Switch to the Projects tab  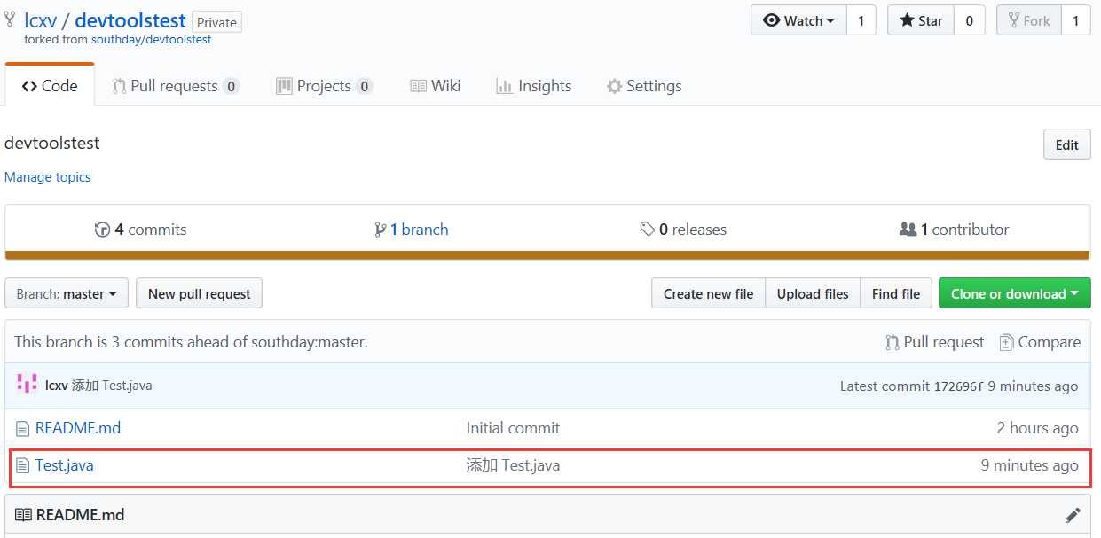tap(324, 86)
